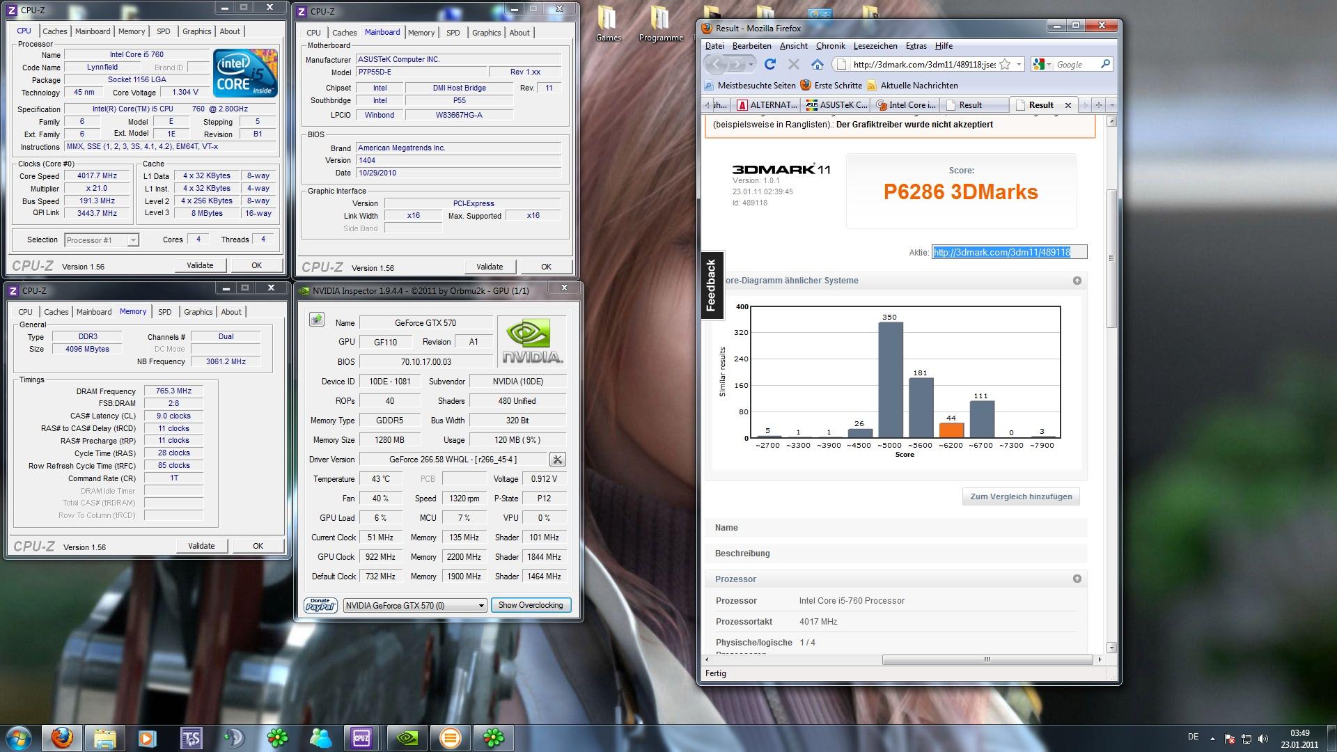Open TeamSpeak TS icon in taskbar
This screenshot has width=1337, height=752.
(x=191, y=737)
